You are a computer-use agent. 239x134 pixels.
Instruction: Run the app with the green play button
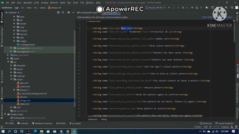click(169, 7)
